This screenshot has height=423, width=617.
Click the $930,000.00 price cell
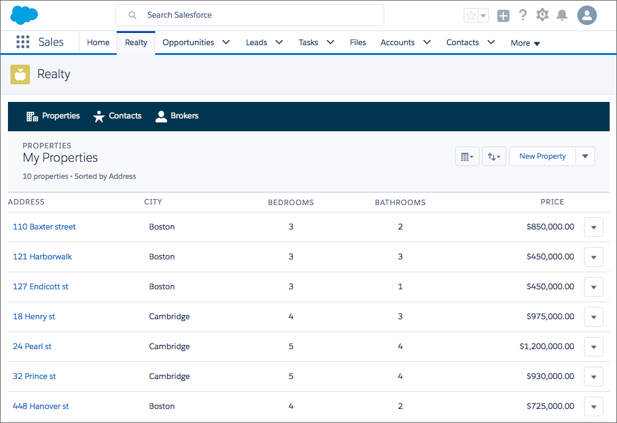click(x=550, y=376)
